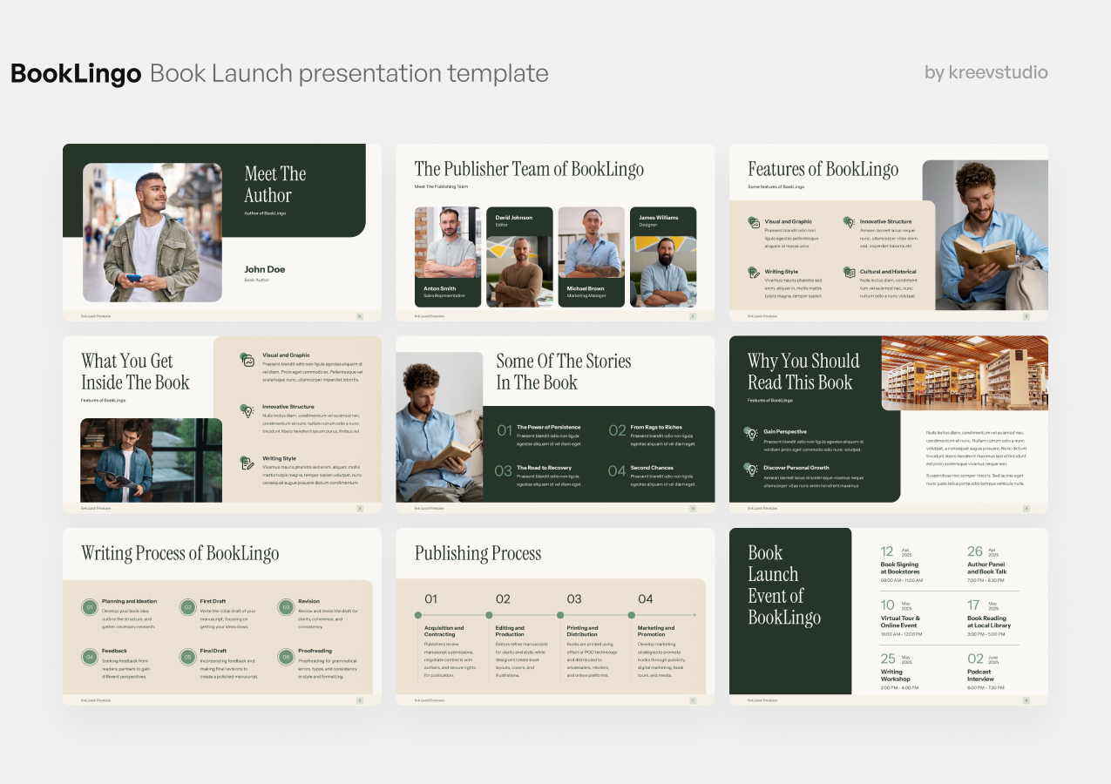Select the Visual and Graphic icon on Features slide
Screen dimensions: 1111x784
754,223
